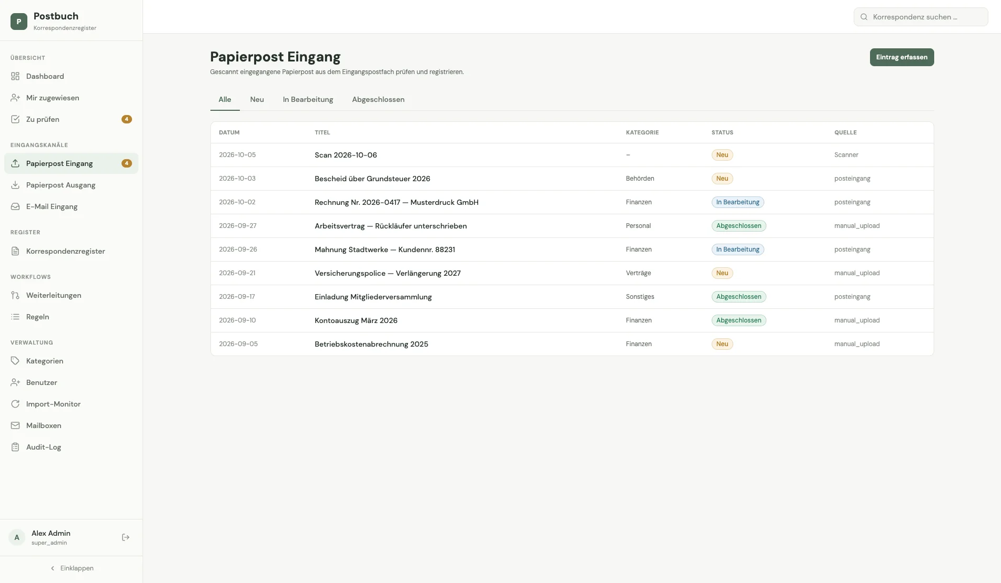1001x583 pixels.
Task: Click the Korrespondenzregister document icon
Action: [15, 251]
